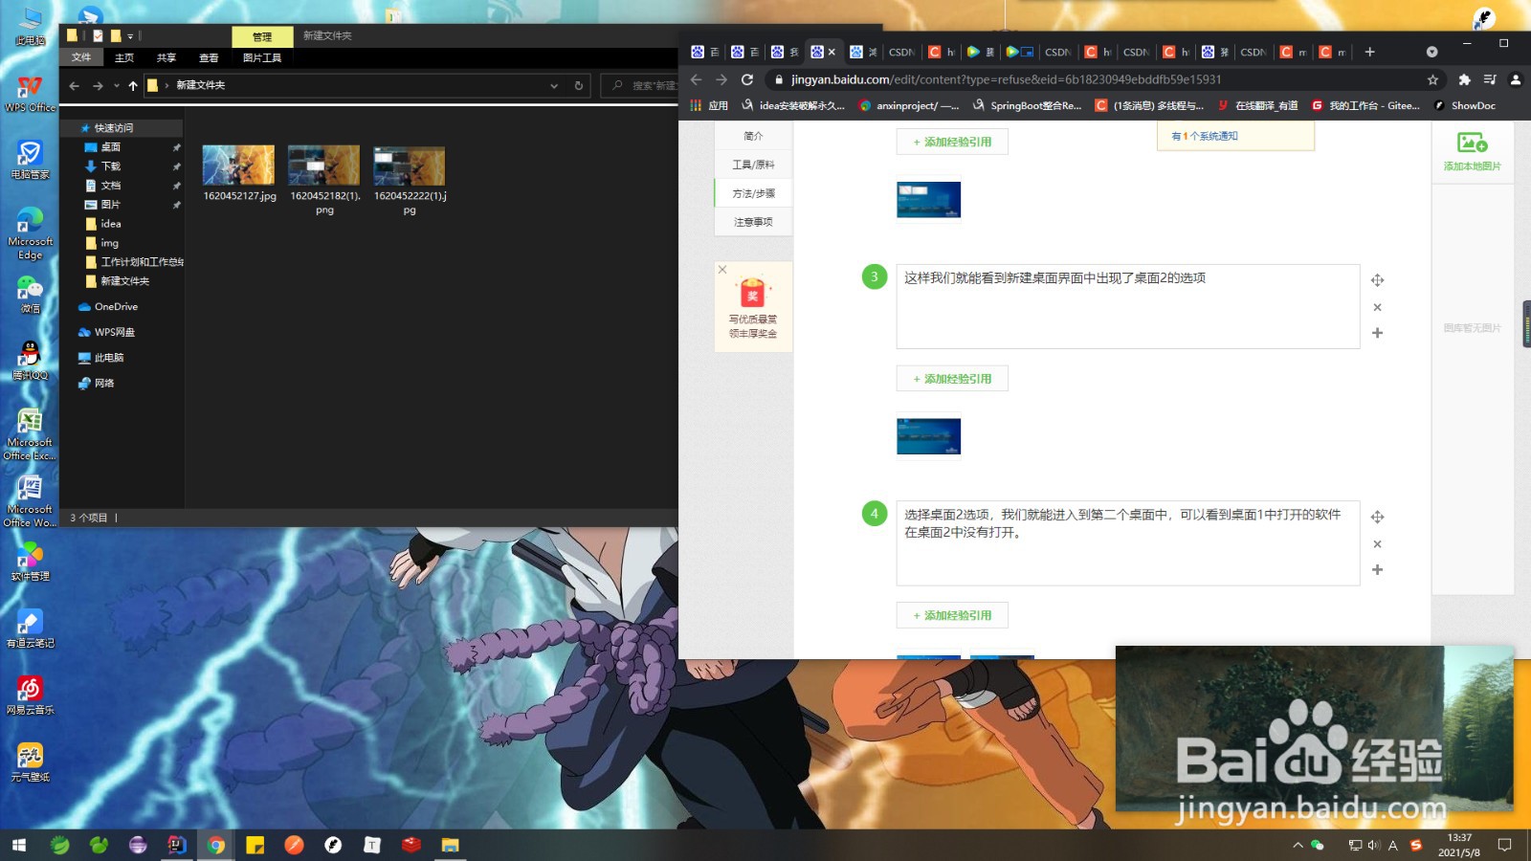1531x861 pixels.
Task: Open the 应用 apps bookmark
Action: pyautogui.click(x=710, y=105)
